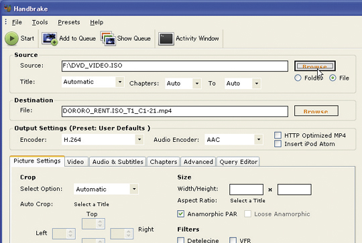Open the File menu
Viewport: 362px width, 243px height.
pos(17,22)
